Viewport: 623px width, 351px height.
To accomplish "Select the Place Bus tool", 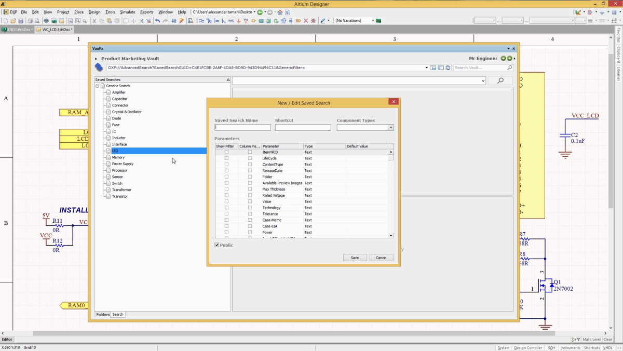I will pos(208,21).
